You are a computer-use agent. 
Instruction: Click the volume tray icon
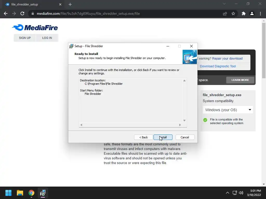pyautogui.click(x=241, y=193)
